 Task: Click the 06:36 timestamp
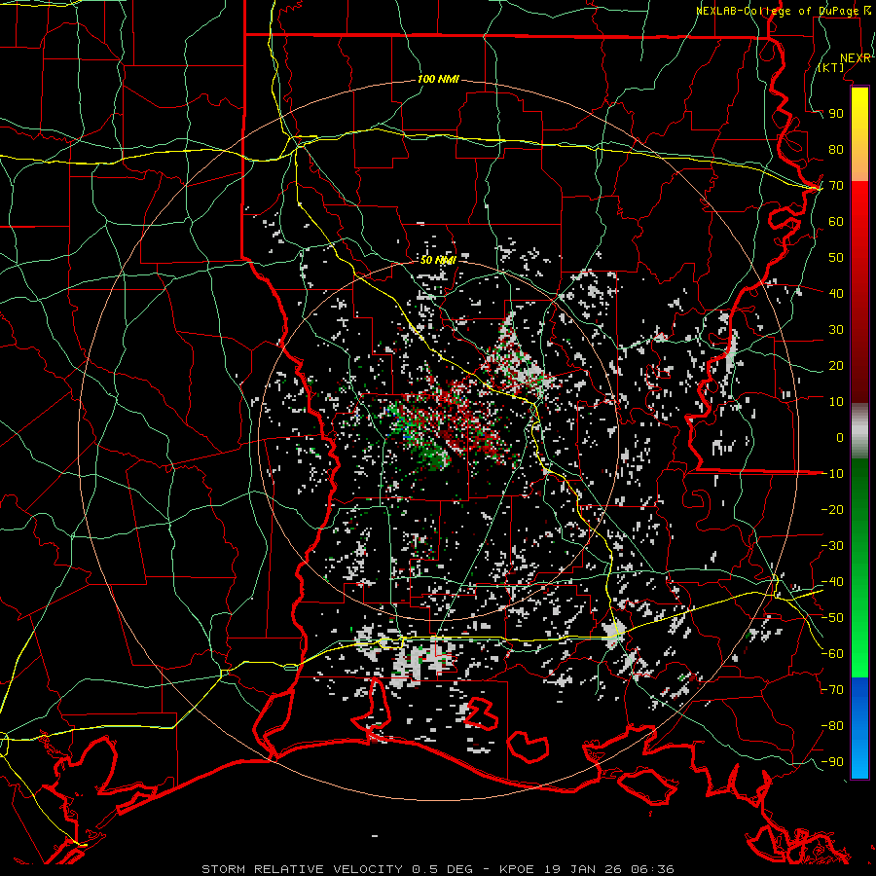tap(651, 869)
